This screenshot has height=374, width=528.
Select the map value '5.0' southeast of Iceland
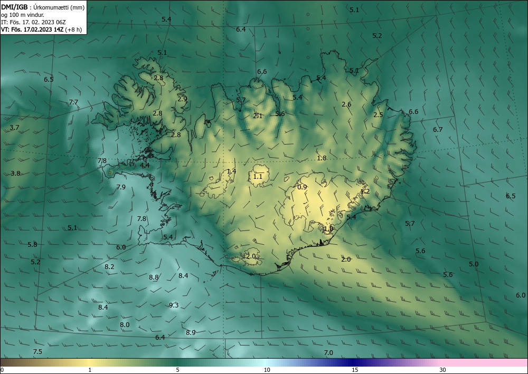474,264
